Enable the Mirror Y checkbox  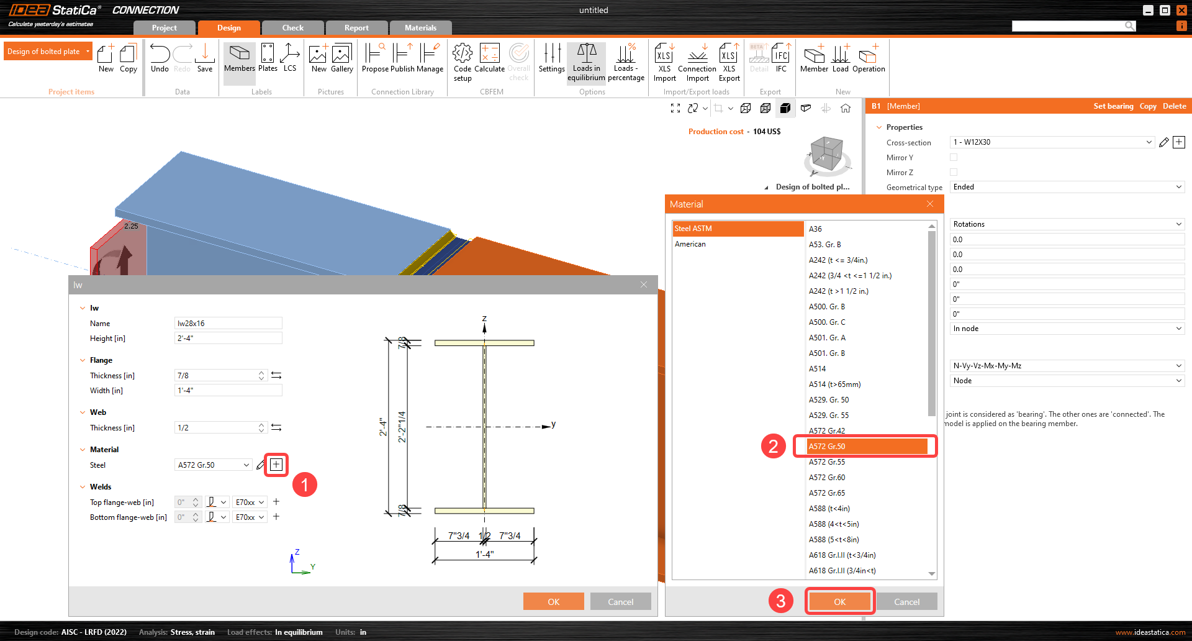(954, 158)
